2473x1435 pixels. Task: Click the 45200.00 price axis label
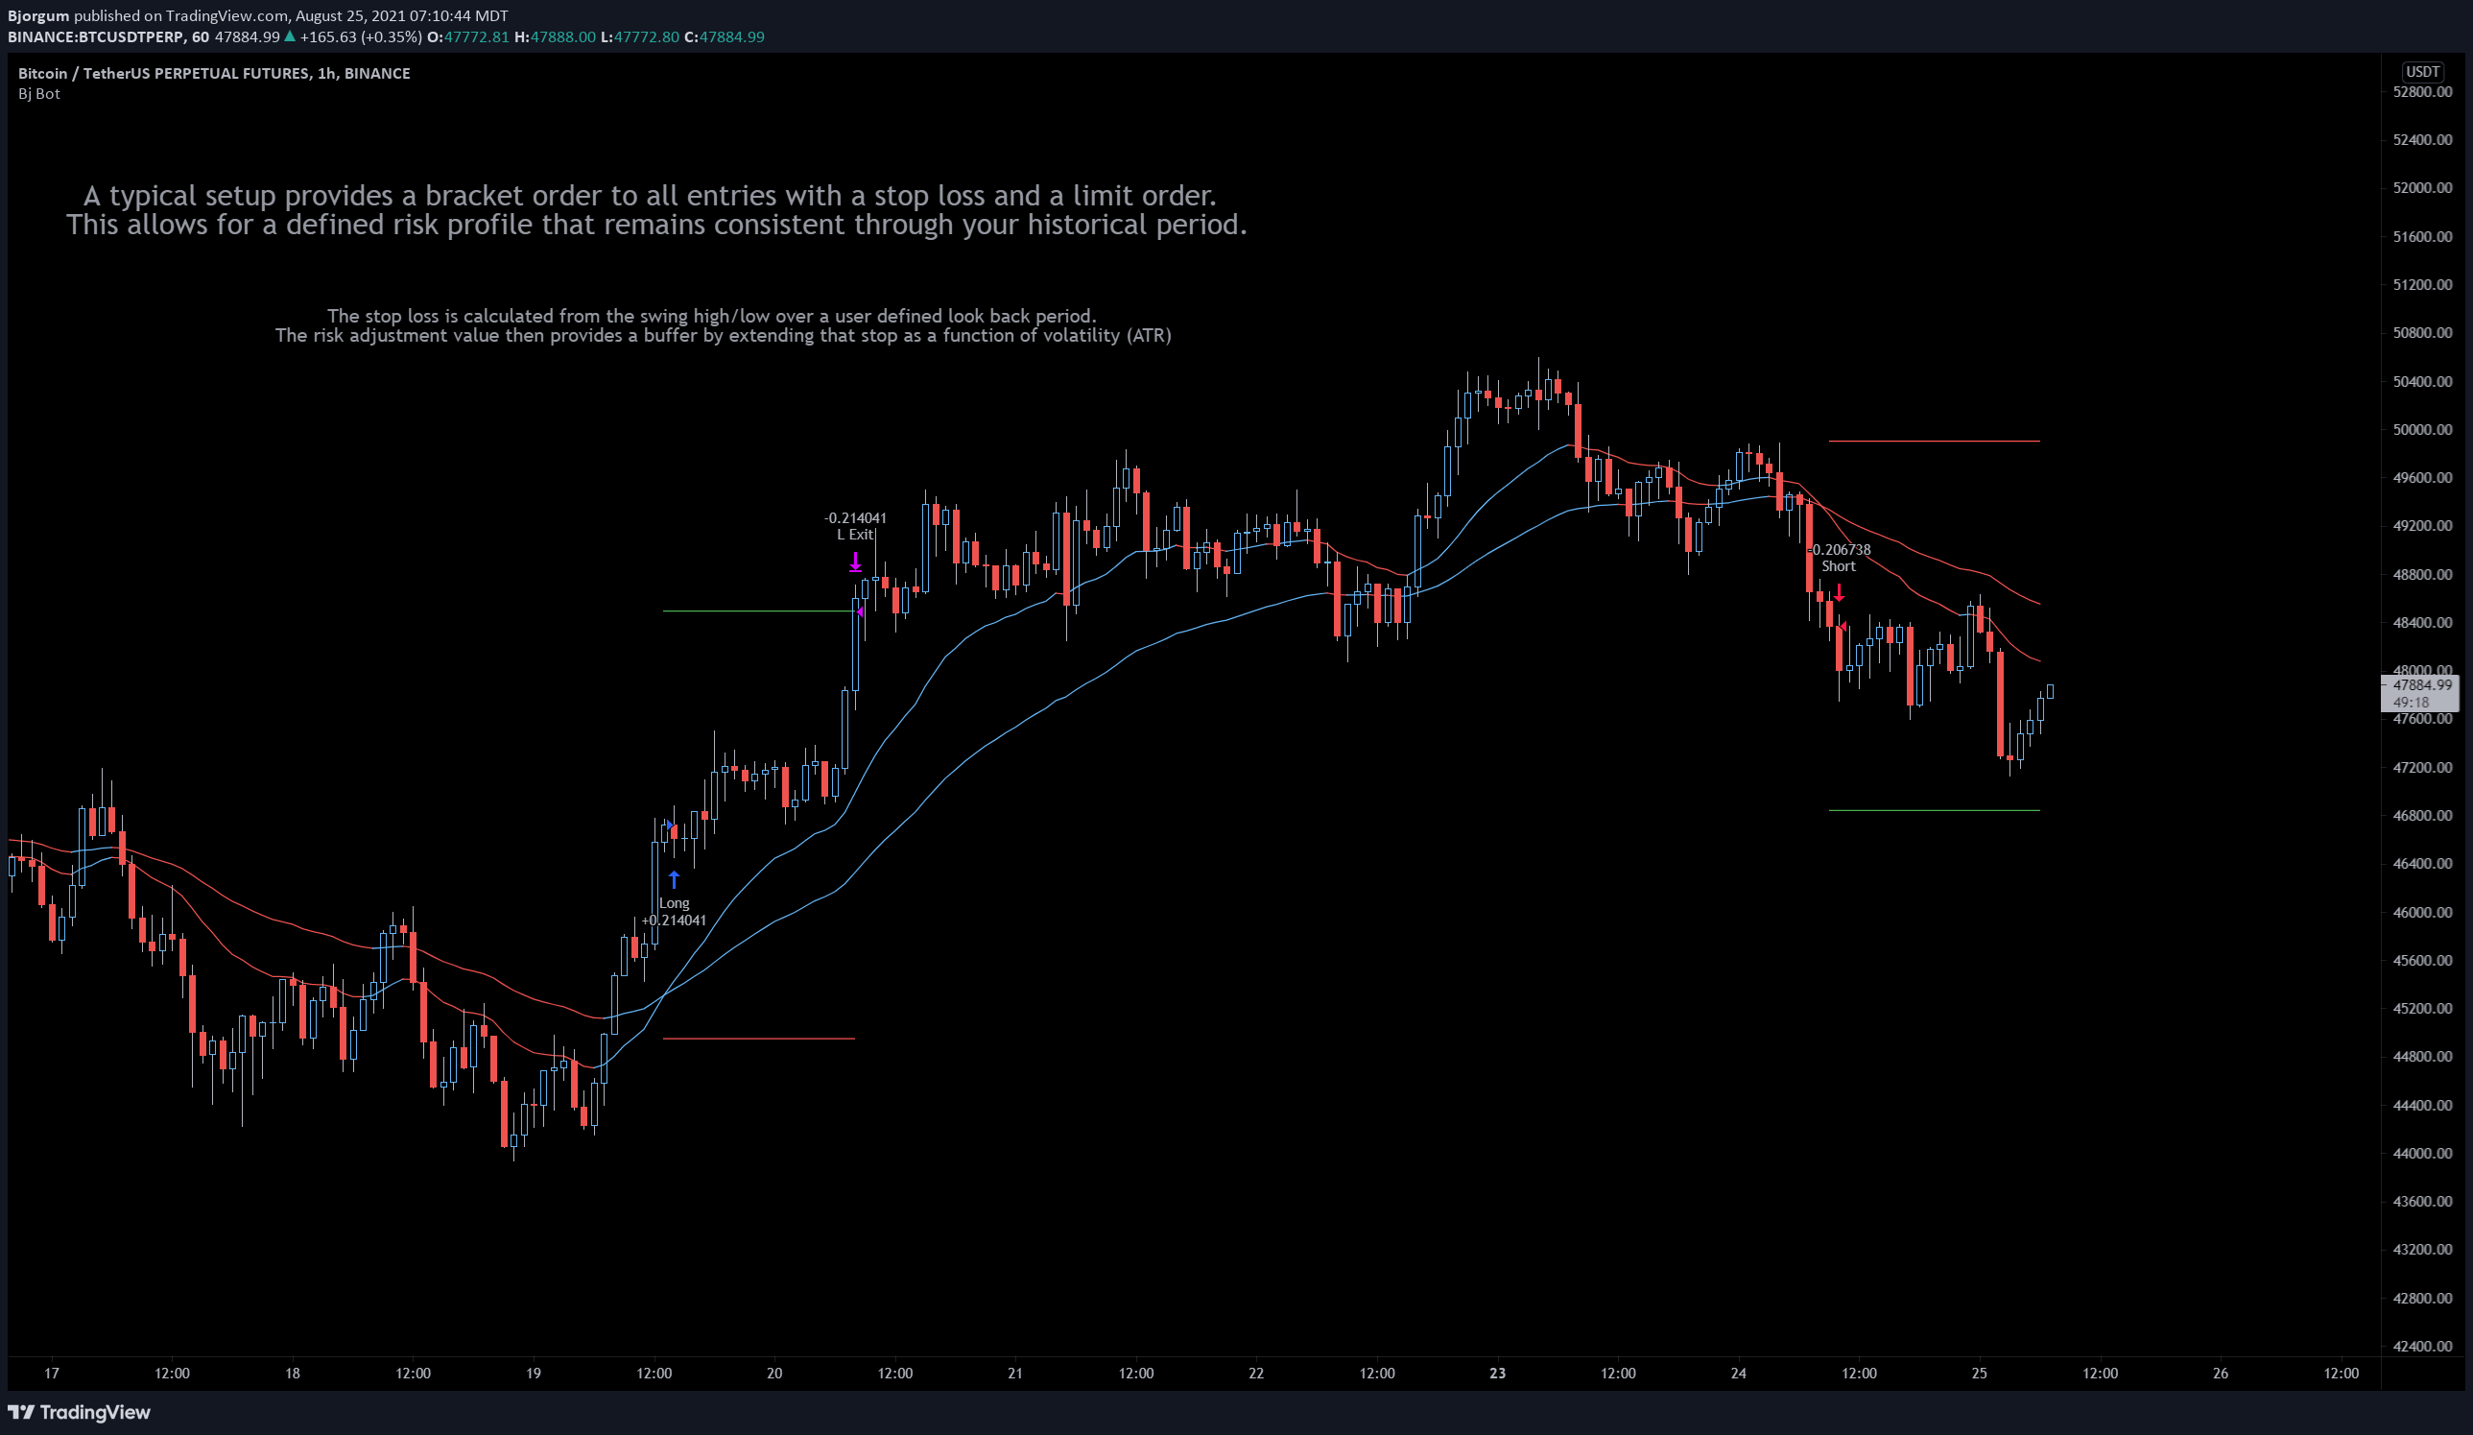pos(2422,1008)
